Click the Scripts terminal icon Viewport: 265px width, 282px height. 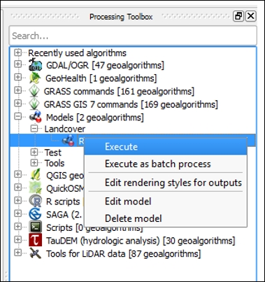point(35,227)
